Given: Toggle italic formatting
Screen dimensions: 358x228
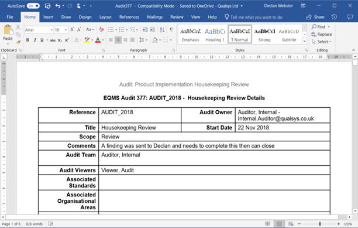Looking at the screenshot, I should (35, 40).
